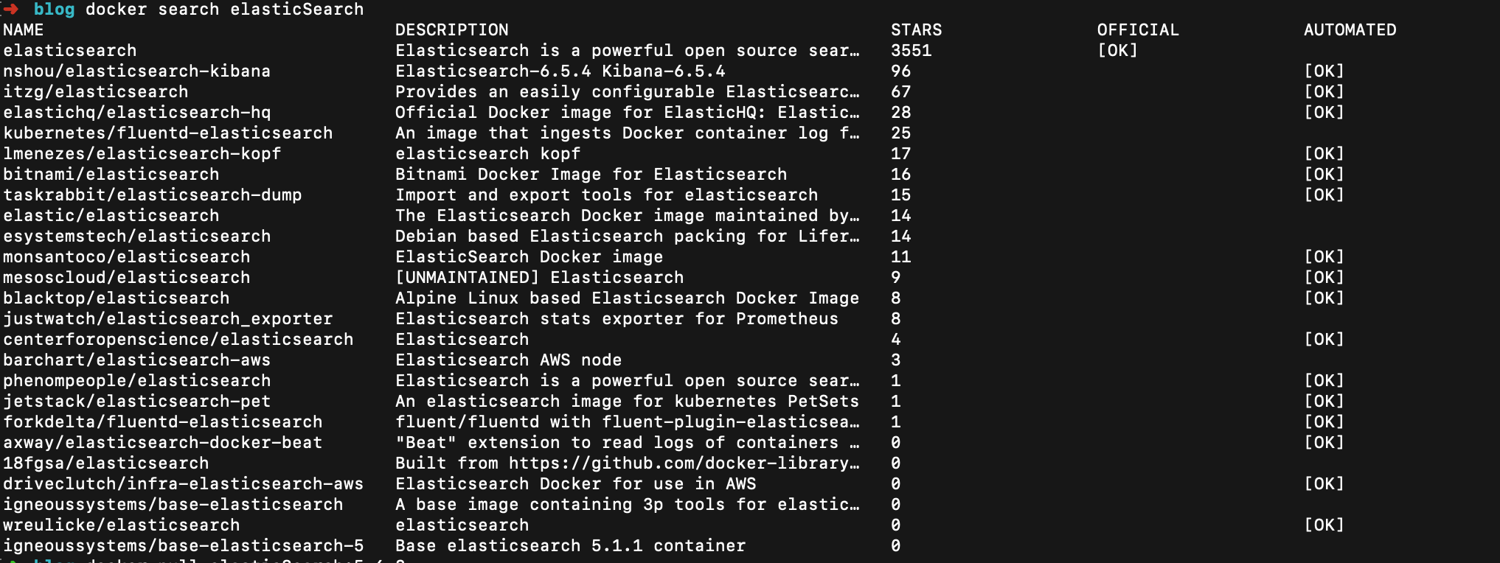The height and width of the screenshot is (563, 1500).
Task: Click the [OK] under the OFFICIAL column
Action: [1117, 51]
